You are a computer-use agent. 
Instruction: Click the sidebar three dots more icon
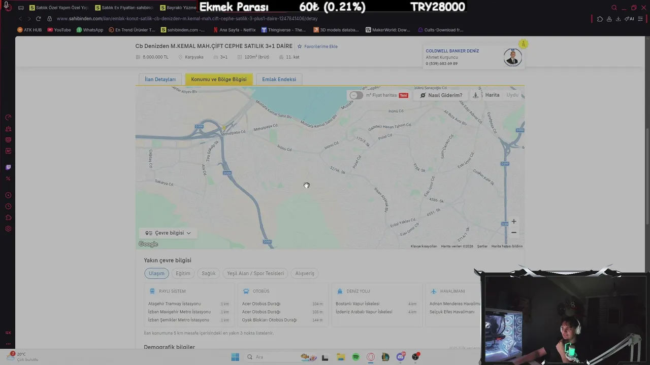[x=8, y=344]
